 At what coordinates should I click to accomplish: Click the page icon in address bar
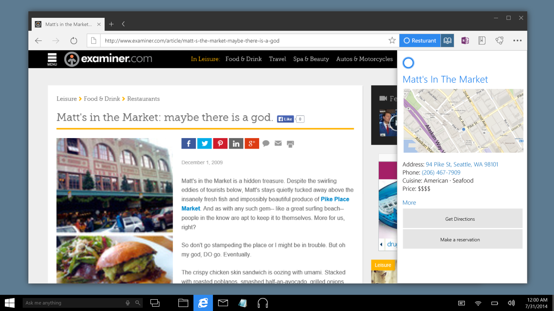pos(94,41)
